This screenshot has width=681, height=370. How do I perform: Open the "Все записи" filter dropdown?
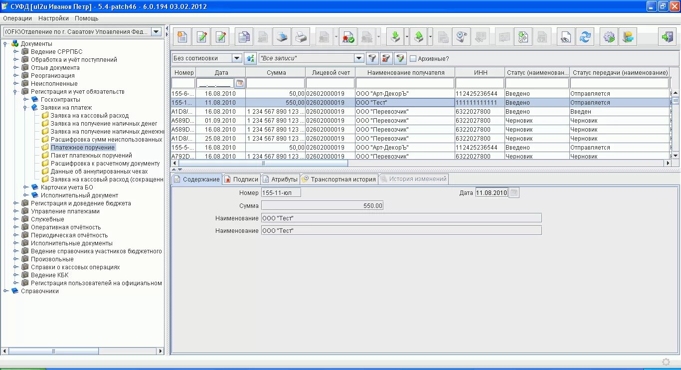tap(359, 58)
